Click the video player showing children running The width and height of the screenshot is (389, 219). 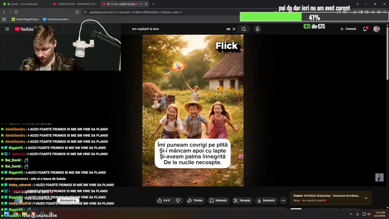(193, 110)
